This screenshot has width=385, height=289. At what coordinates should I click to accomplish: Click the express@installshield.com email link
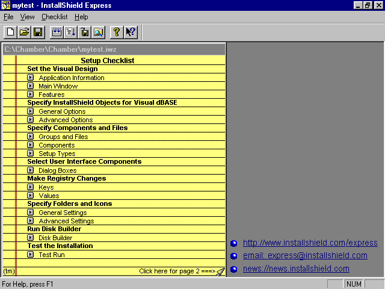305,255
